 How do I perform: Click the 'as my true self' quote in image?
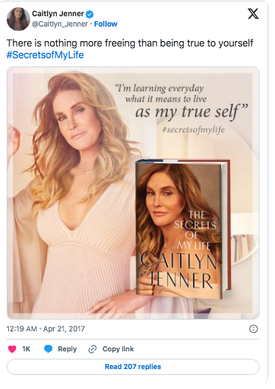(x=191, y=112)
